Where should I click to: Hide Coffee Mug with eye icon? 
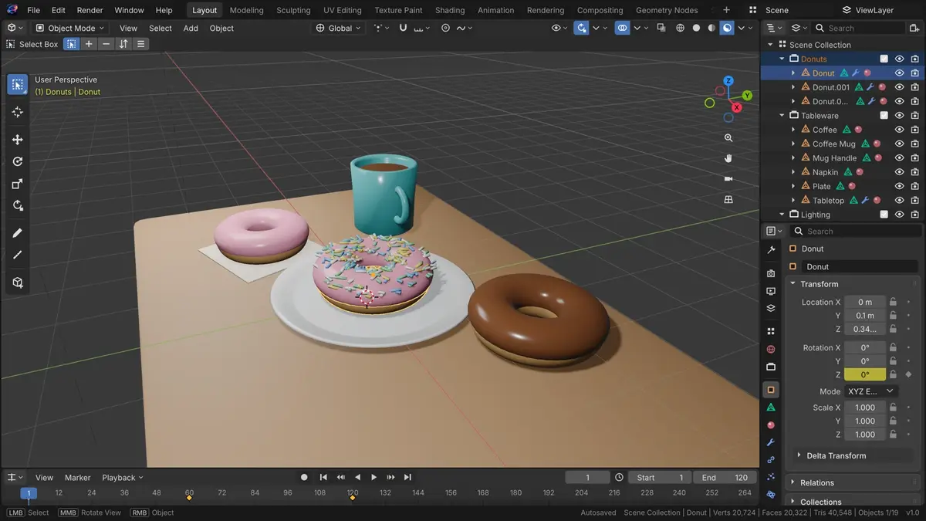pos(899,144)
